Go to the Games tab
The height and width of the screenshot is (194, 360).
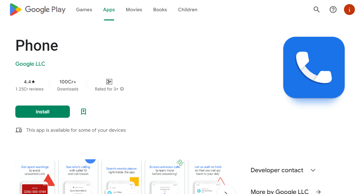(84, 10)
